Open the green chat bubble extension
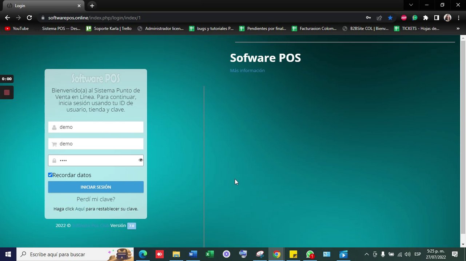Viewport: 466px width, 261px height. tap(415, 17)
